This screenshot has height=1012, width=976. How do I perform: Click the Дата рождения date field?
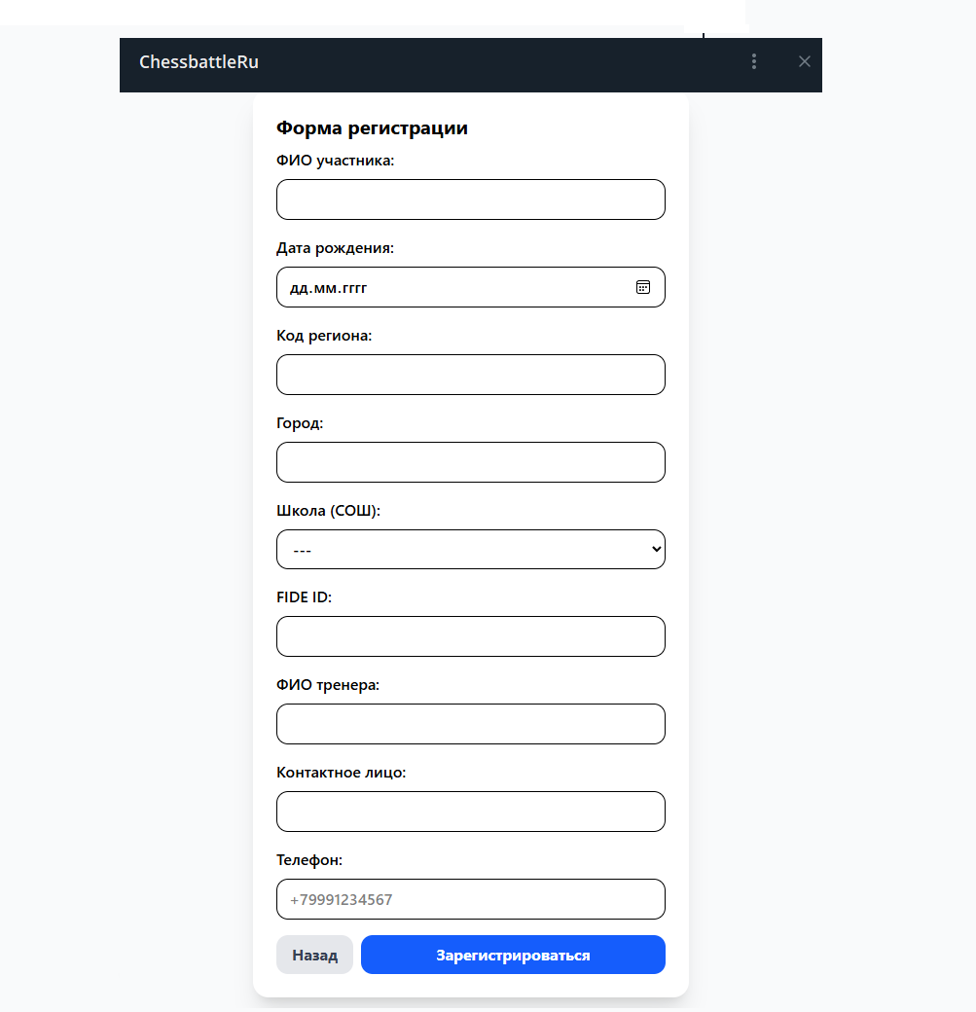[x=448, y=287]
